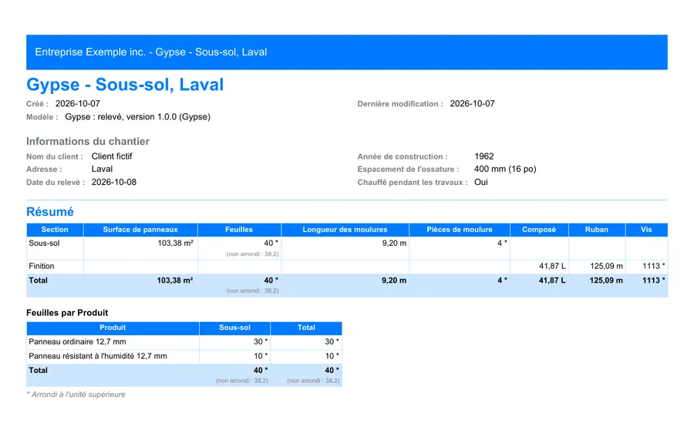The width and height of the screenshot is (694, 433).
Task: Click the 'Feuilles par Produit' heading
Action: [x=67, y=313]
